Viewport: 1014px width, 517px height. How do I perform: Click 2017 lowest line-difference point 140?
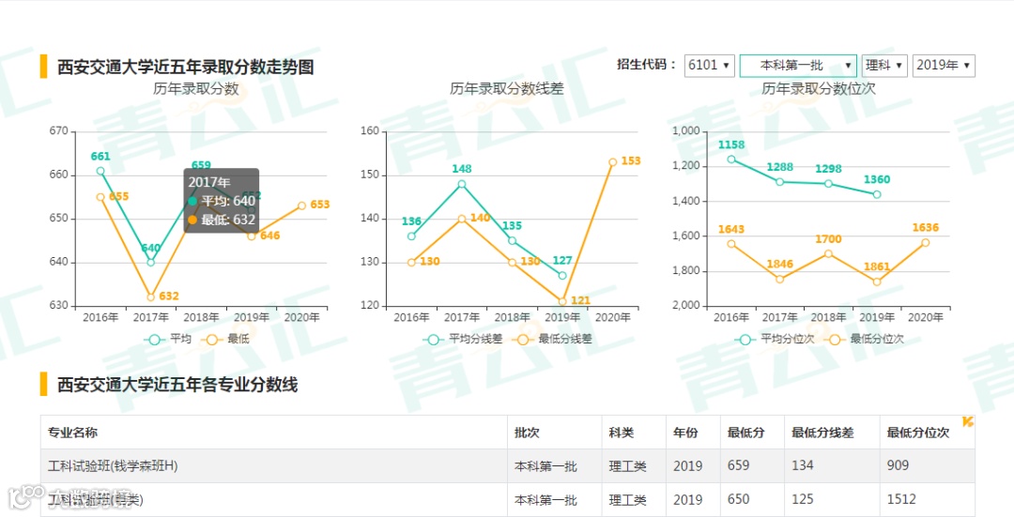click(462, 219)
